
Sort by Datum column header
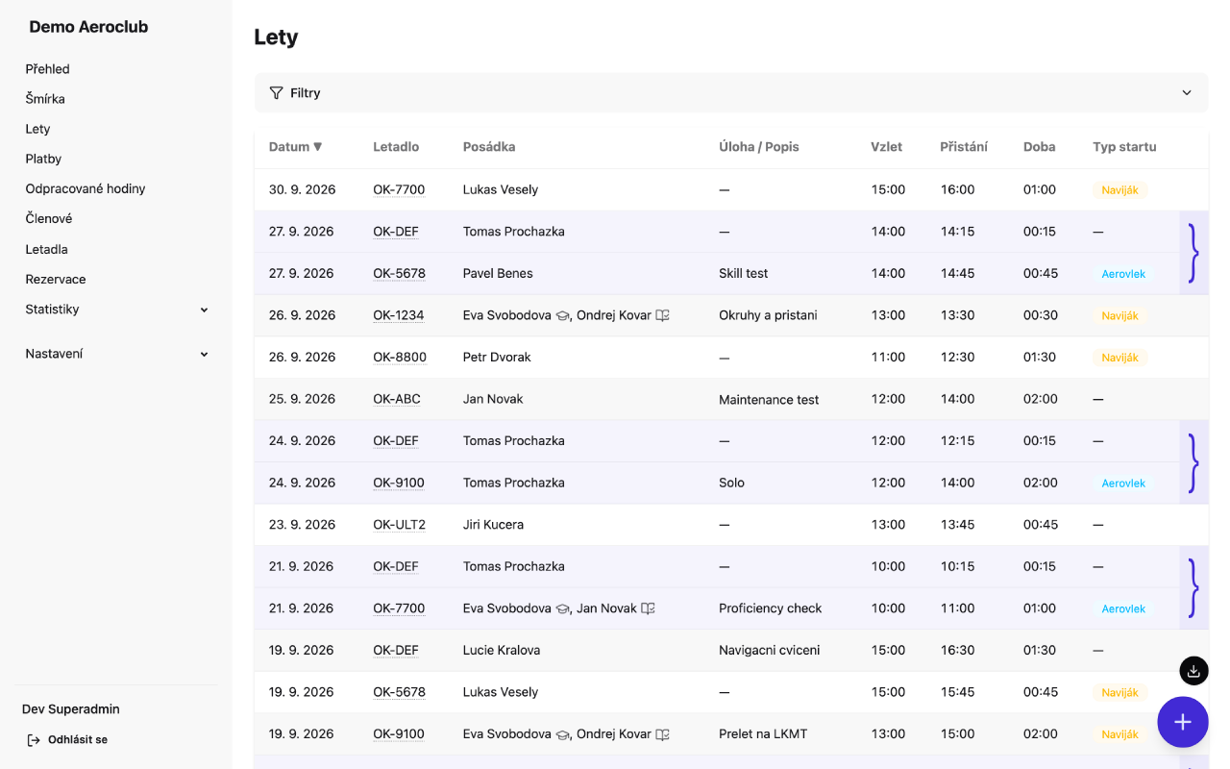point(295,147)
